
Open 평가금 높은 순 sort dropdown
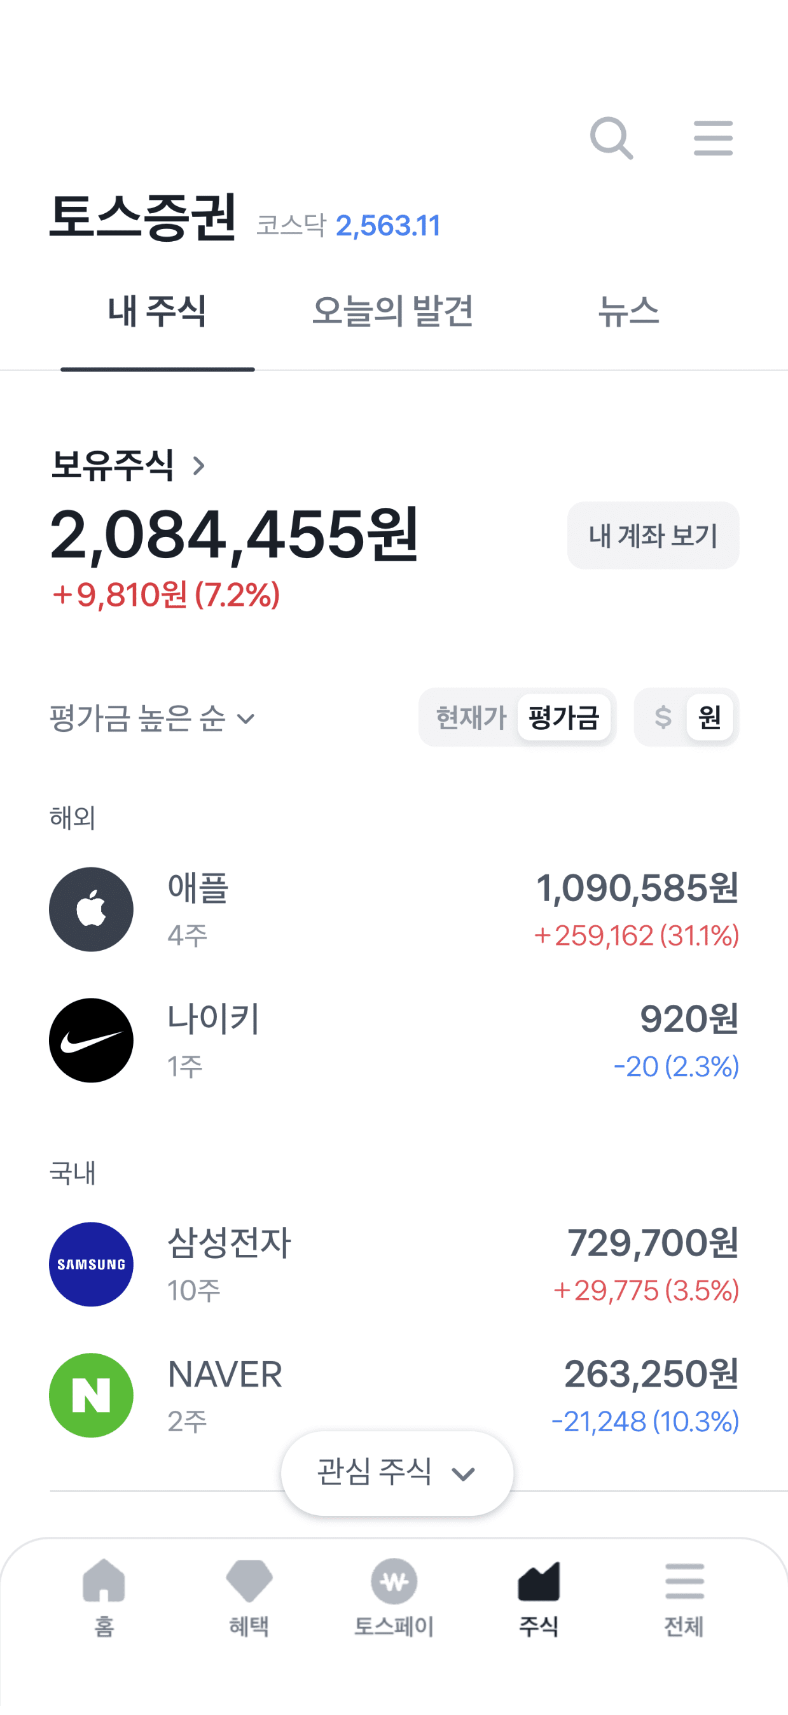point(153,718)
